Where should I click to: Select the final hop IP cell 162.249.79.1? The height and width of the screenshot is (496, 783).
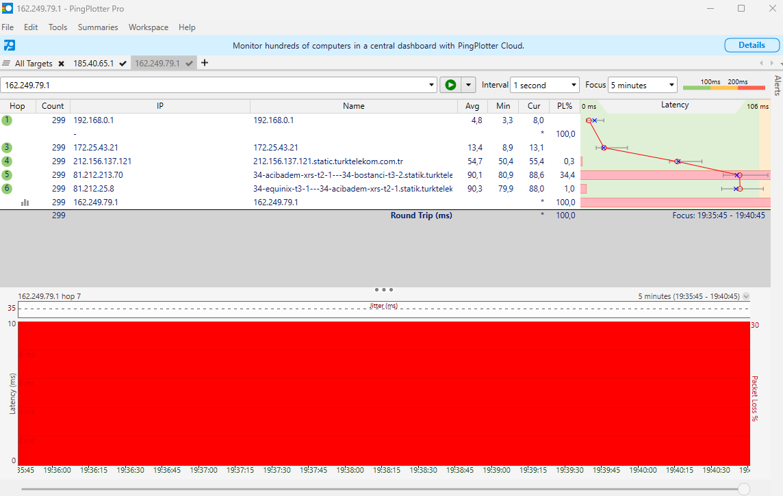(x=96, y=203)
